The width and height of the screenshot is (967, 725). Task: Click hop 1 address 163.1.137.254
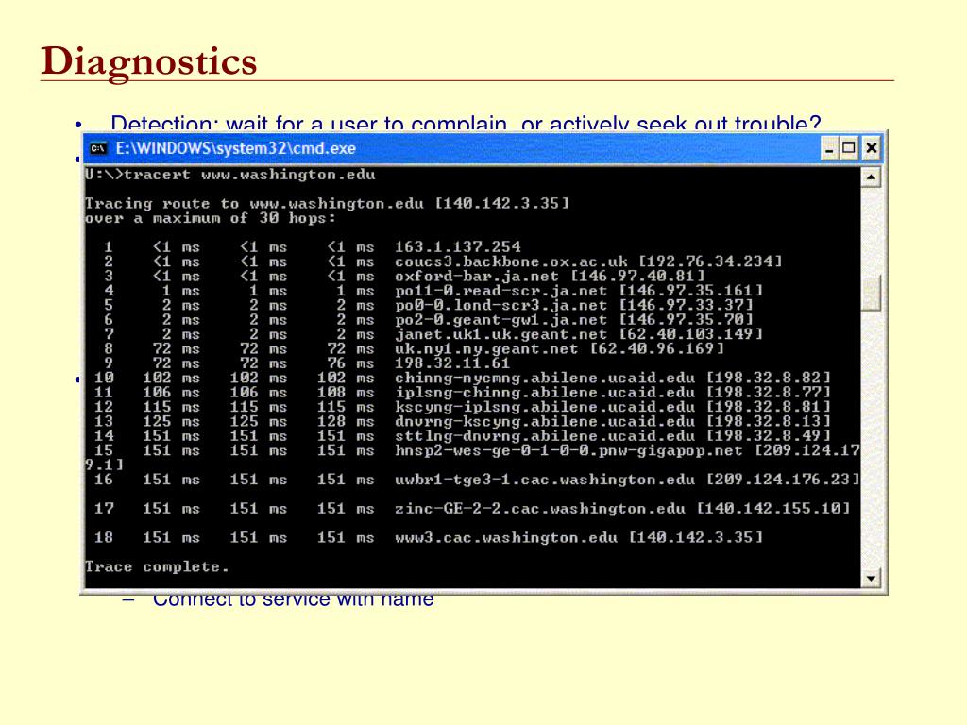(x=458, y=247)
